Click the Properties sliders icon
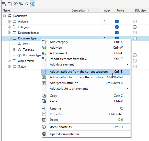The height and width of the screenshot is (141, 149). [44, 114]
